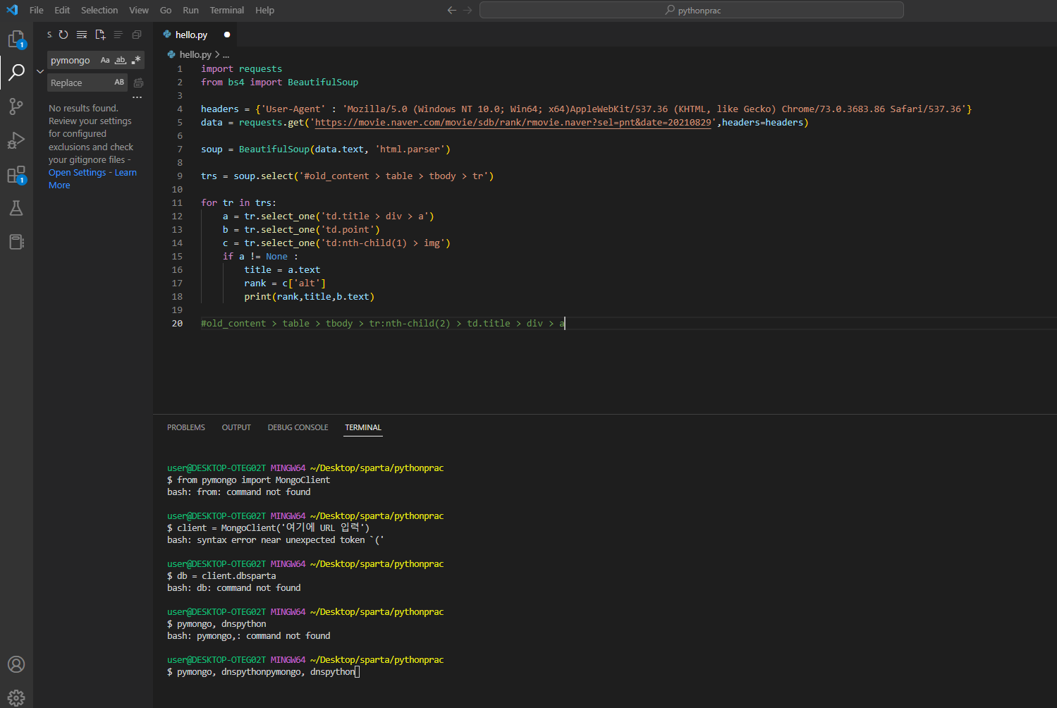1057x708 pixels.
Task: Switch to the DEBUG CONSOLE tab
Action: 298,427
